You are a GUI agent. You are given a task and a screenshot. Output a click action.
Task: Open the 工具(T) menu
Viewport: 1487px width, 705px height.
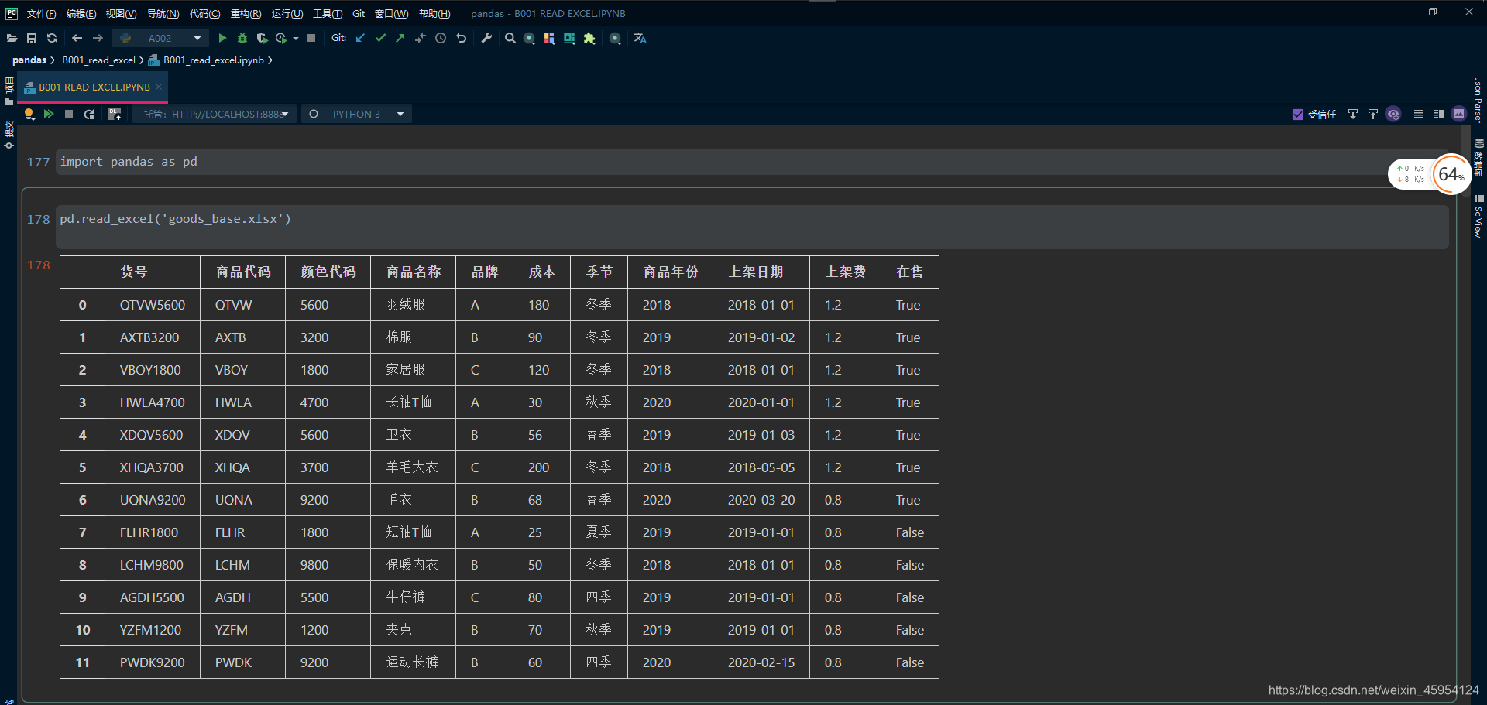point(328,14)
